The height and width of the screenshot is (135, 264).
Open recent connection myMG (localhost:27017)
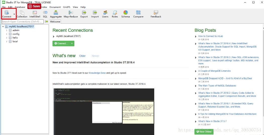tap(69, 36)
